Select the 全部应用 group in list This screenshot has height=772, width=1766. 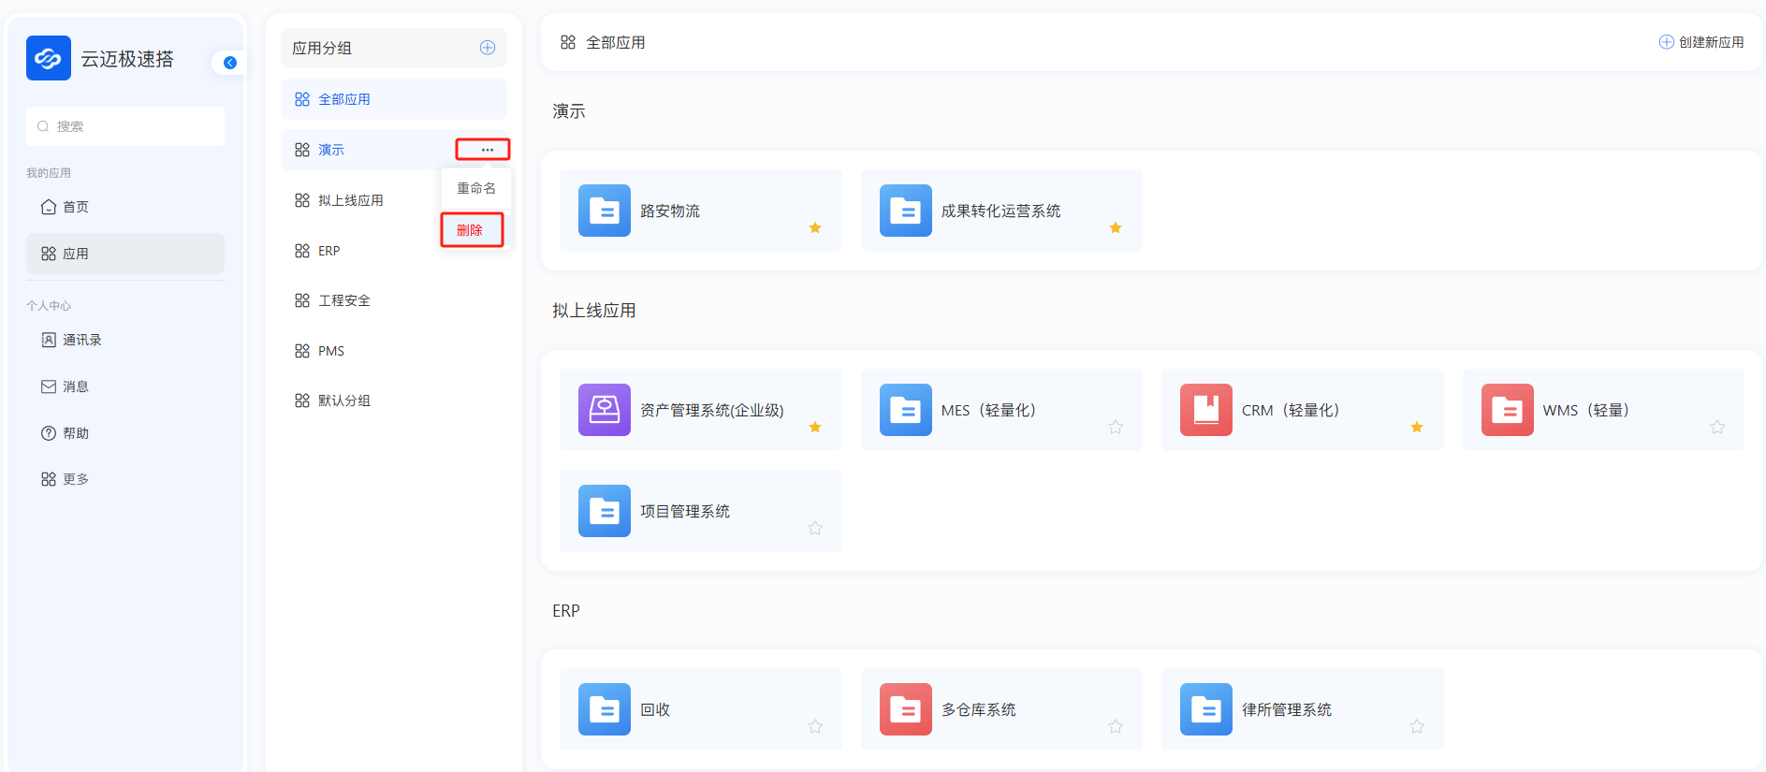pyautogui.click(x=344, y=99)
